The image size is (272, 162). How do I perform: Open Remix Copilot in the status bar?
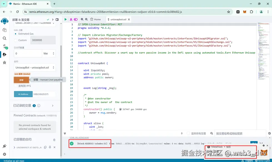click(263, 161)
